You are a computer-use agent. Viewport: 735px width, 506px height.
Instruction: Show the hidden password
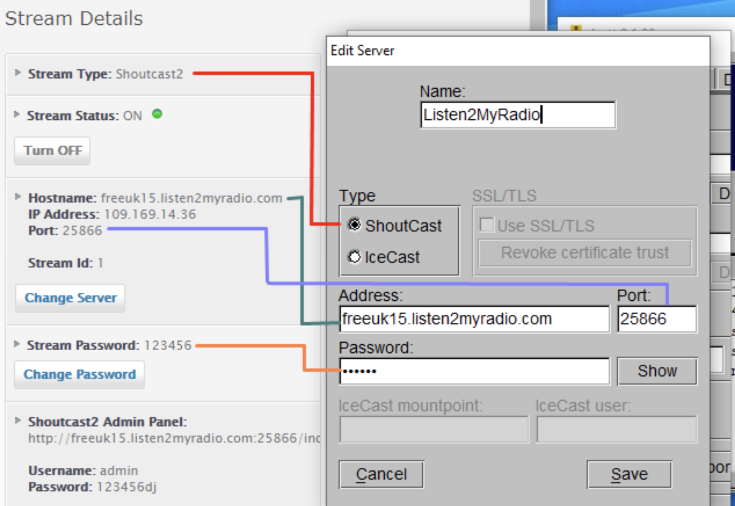click(x=657, y=371)
